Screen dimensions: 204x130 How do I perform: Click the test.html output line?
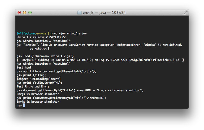(24, 68)
